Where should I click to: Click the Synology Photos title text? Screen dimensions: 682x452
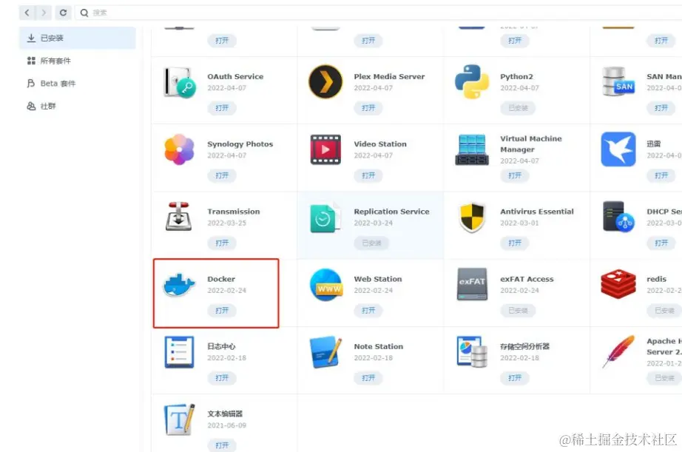tap(240, 144)
